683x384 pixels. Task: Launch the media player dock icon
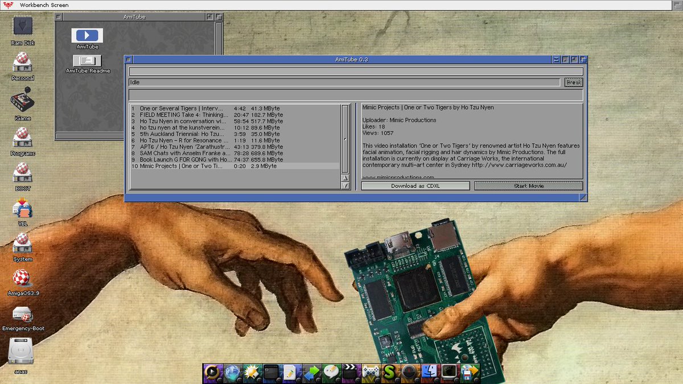pos(212,372)
